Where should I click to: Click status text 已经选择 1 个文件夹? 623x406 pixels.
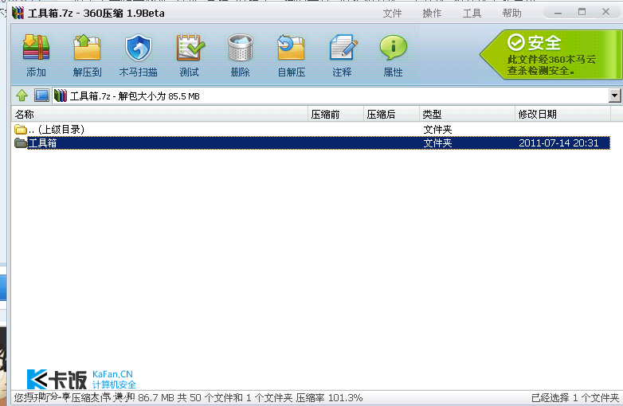click(x=575, y=398)
